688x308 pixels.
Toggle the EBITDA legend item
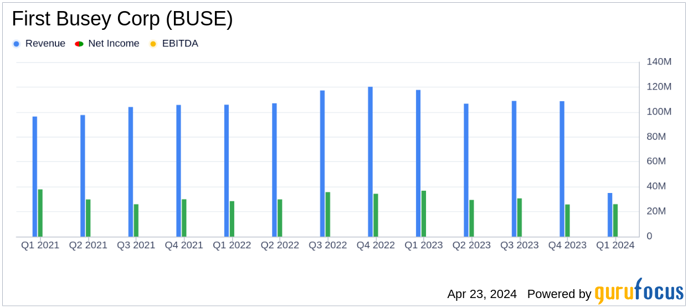[x=173, y=44]
